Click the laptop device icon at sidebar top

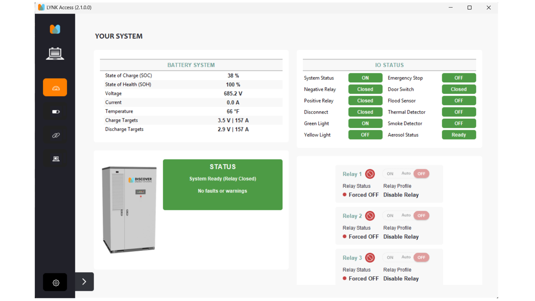click(x=55, y=54)
